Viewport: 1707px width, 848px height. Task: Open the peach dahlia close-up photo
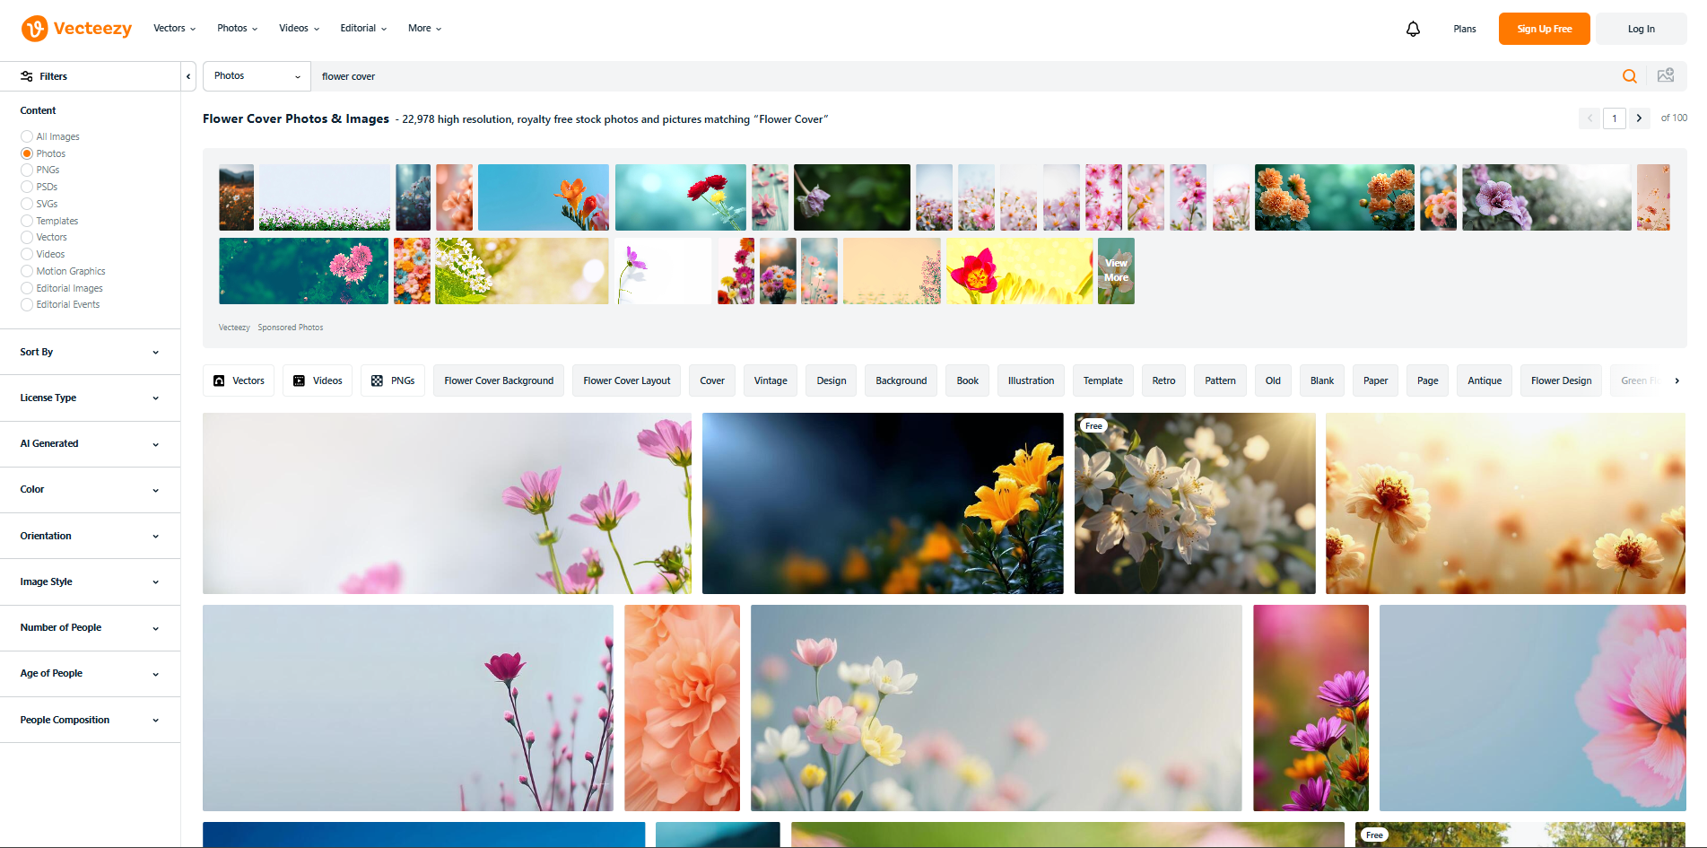coord(682,708)
